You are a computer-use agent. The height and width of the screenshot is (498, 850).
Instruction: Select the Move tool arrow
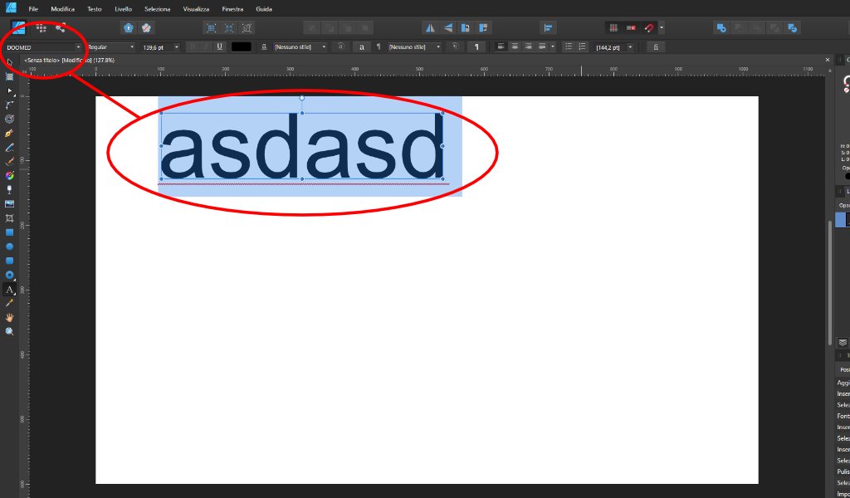pyautogui.click(x=9, y=62)
